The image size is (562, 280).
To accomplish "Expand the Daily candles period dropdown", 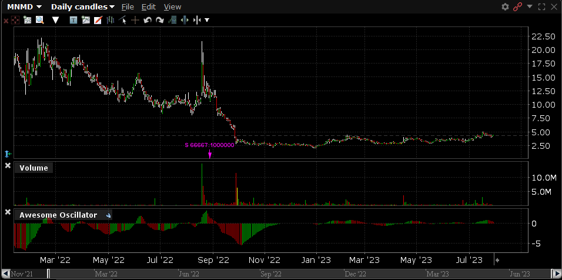I will pos(83,7).
